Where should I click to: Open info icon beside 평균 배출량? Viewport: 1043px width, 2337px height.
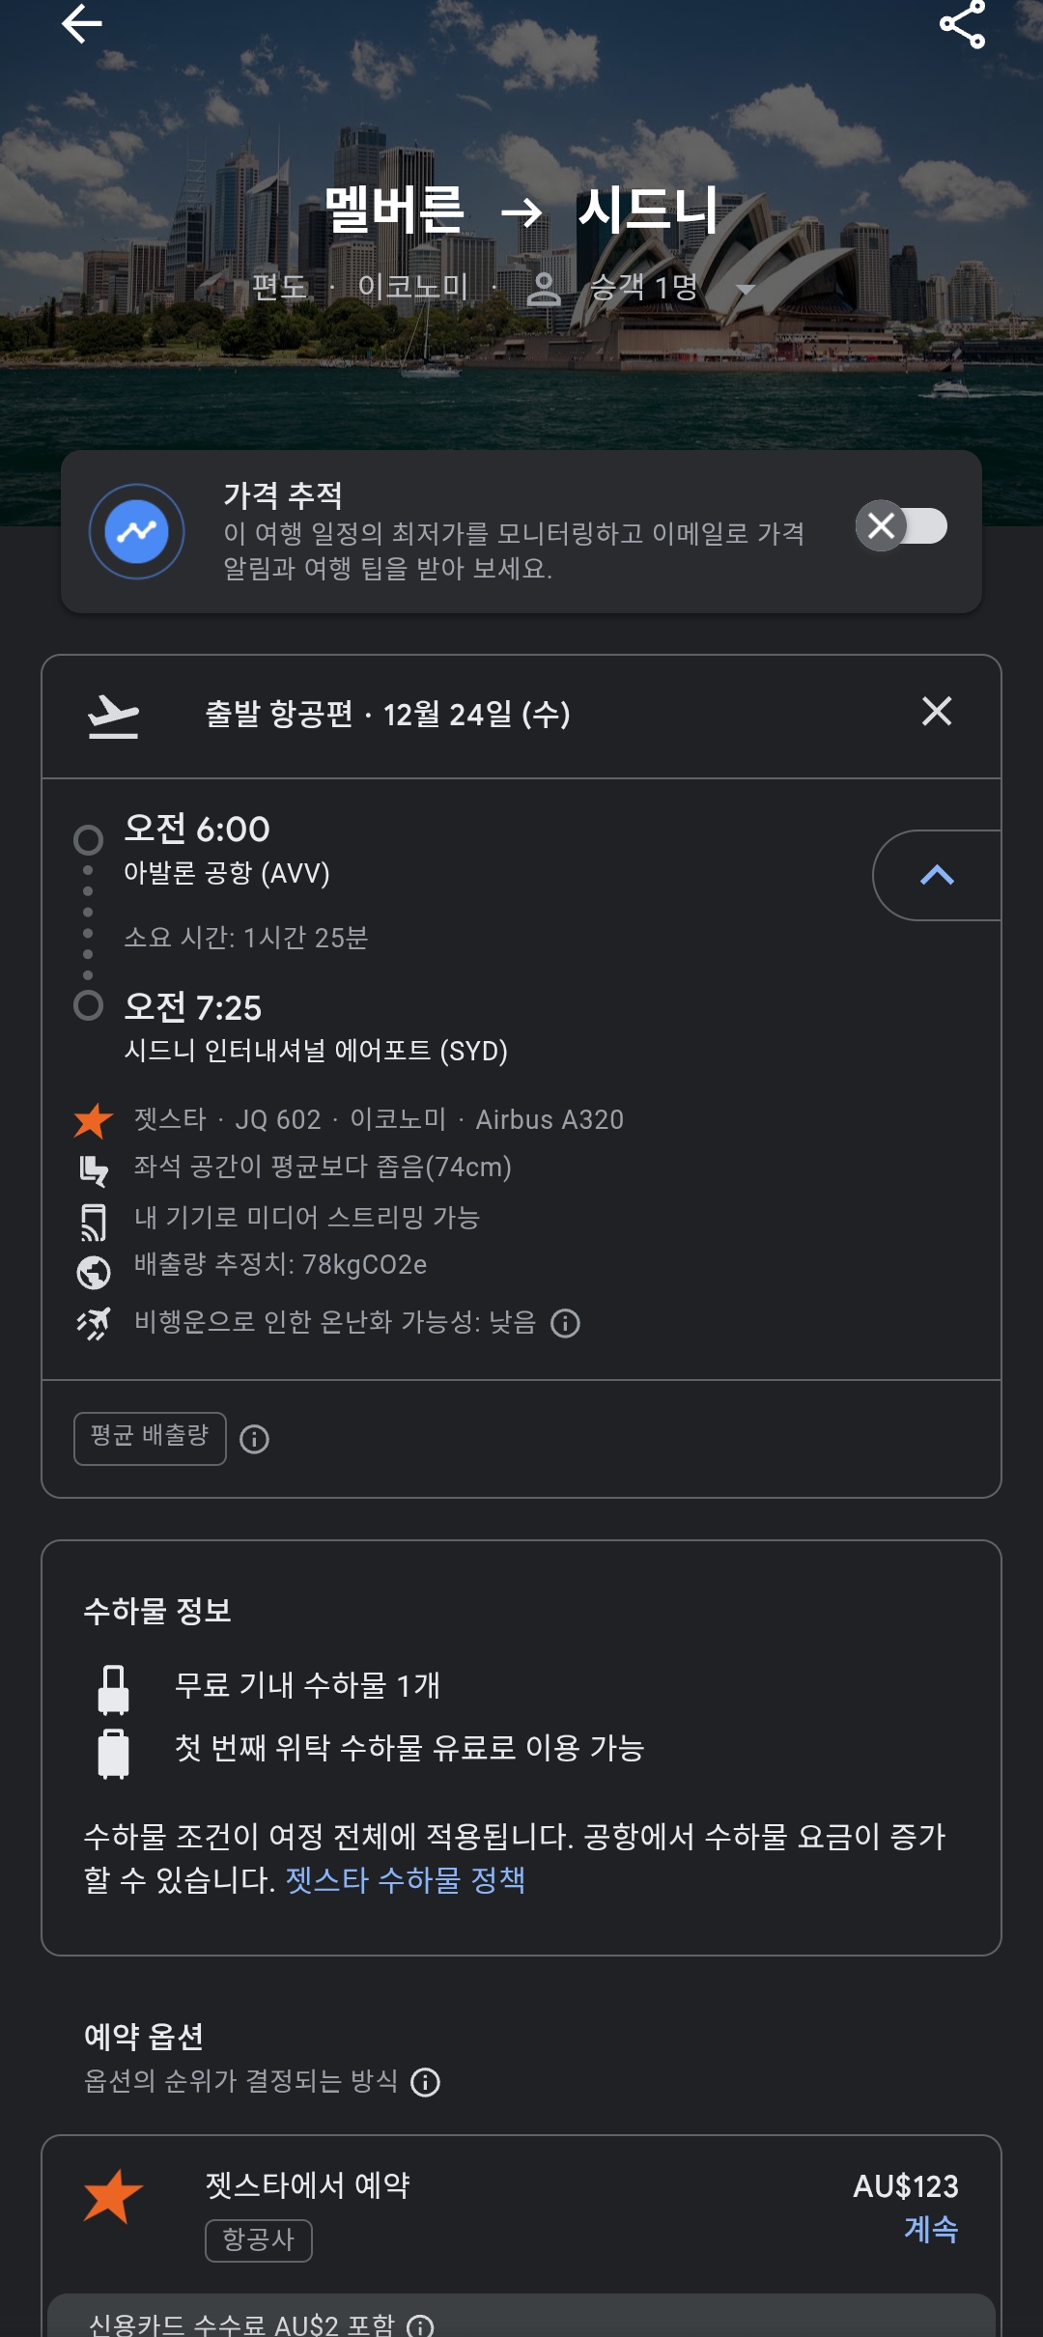click(254, 1440)
